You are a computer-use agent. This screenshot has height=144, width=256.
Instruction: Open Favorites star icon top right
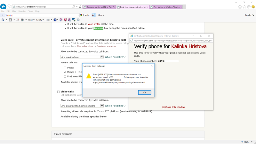tap(244, 7)
